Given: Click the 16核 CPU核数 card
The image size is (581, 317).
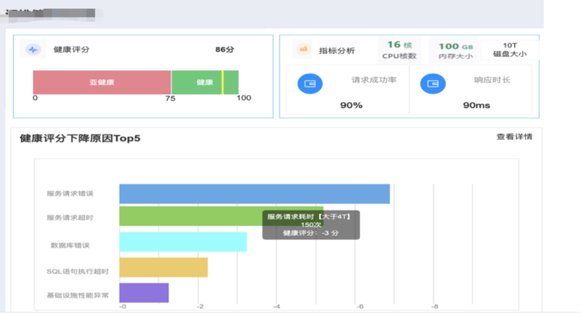Looking at the screenshot, I should (x=400, y=50).
